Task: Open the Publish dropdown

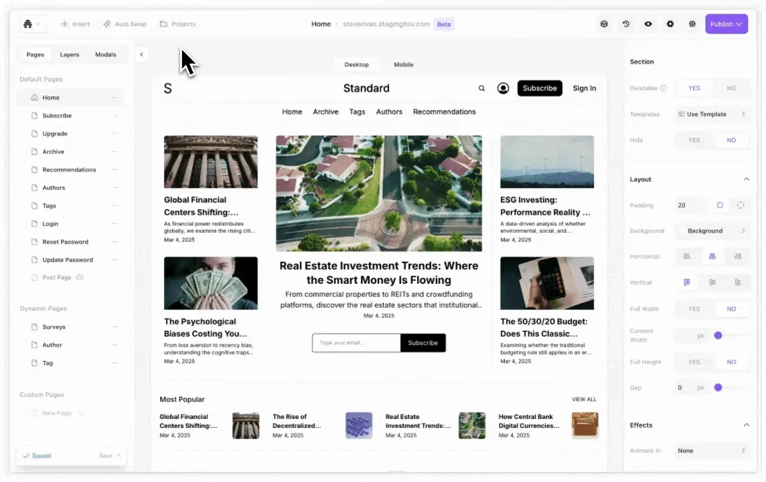Action: (726, 24)
